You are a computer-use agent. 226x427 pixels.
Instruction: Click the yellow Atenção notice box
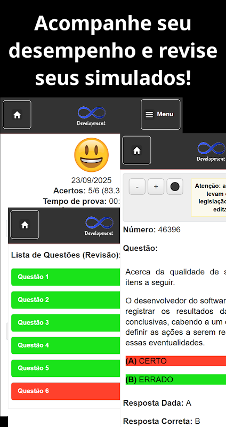208,197
